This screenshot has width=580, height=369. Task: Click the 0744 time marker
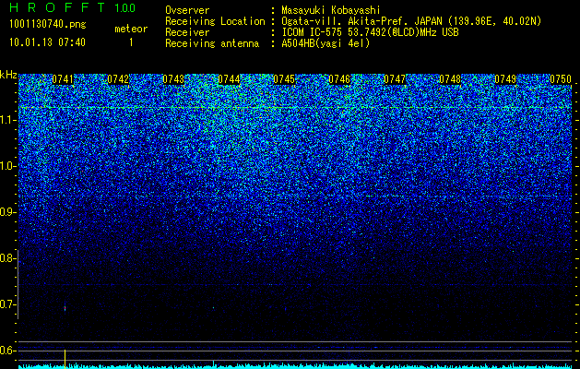click(229, 79)
